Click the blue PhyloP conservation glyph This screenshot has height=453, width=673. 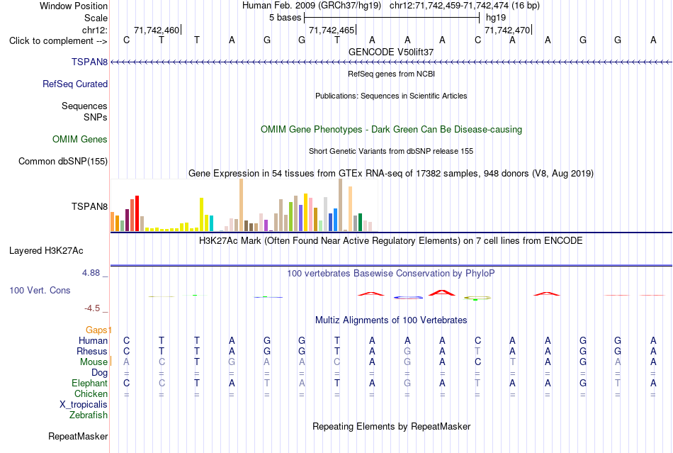tap(408, 297)
